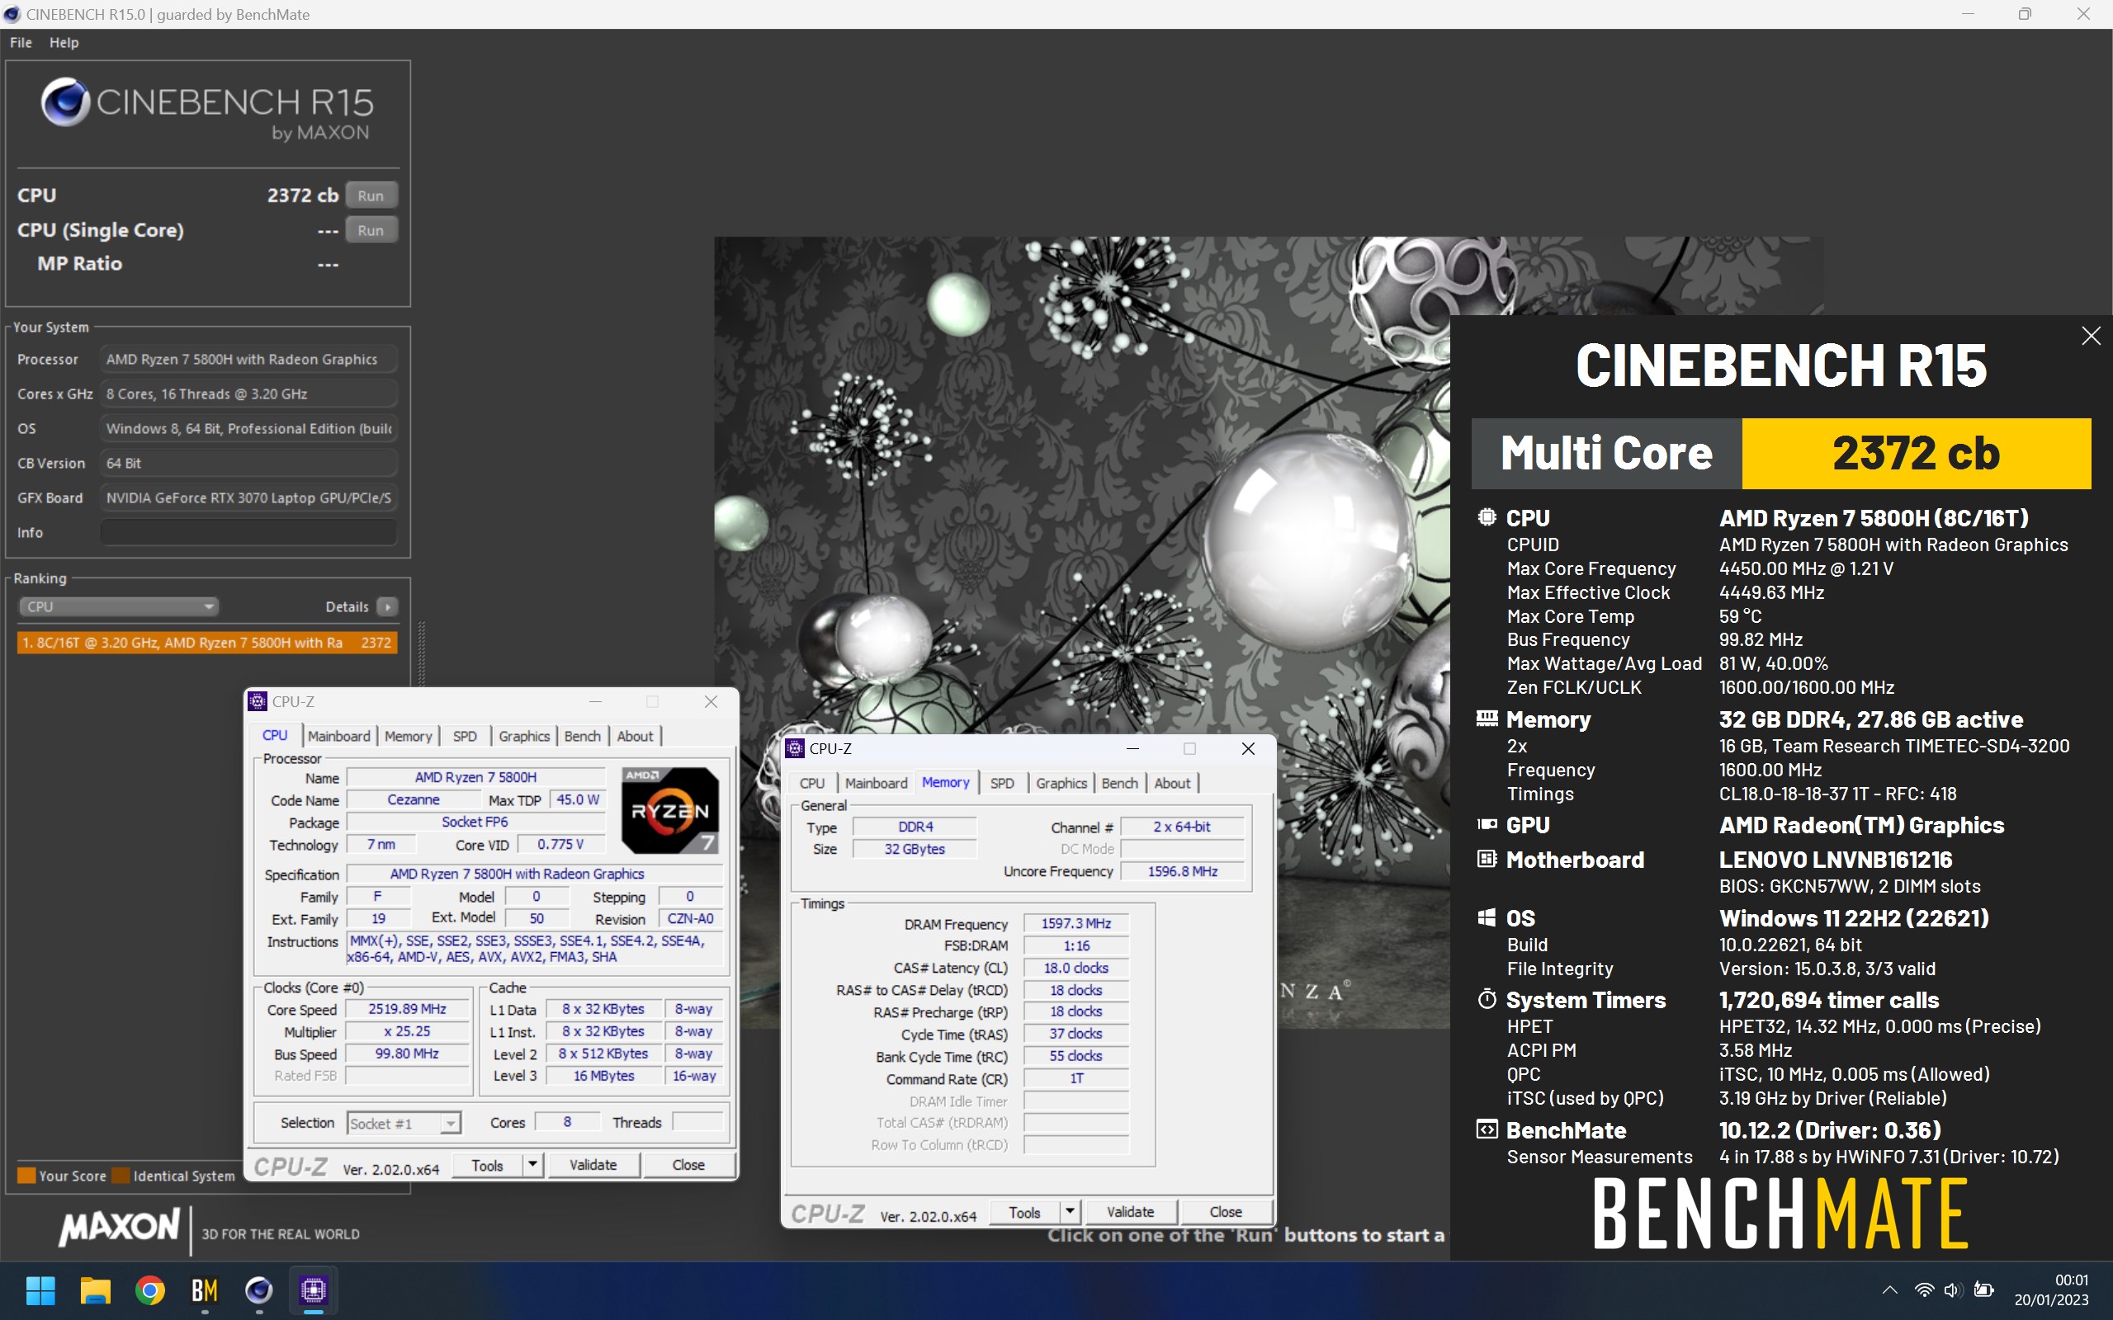
Task: Open Memory tab in left CPU-Z
Action: 409,736
